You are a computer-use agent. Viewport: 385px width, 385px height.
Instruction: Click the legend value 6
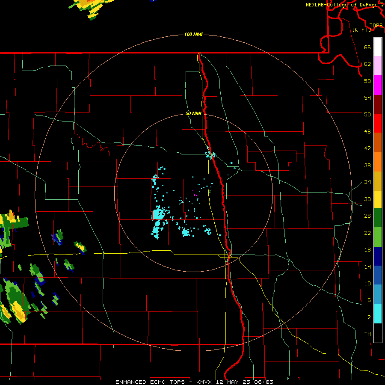pos(369,300)
